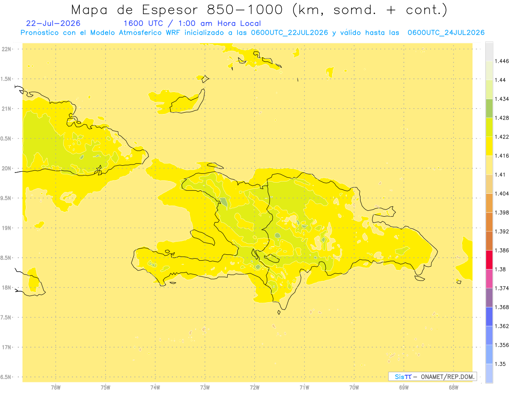The image size is (509, 393).
Task: Click legend value 1.416
Action: click(x=502, y=156)
